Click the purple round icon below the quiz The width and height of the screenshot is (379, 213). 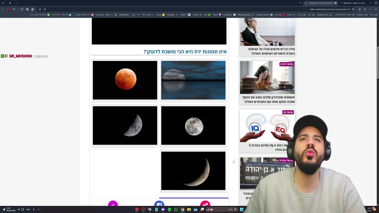click(113, 204)
